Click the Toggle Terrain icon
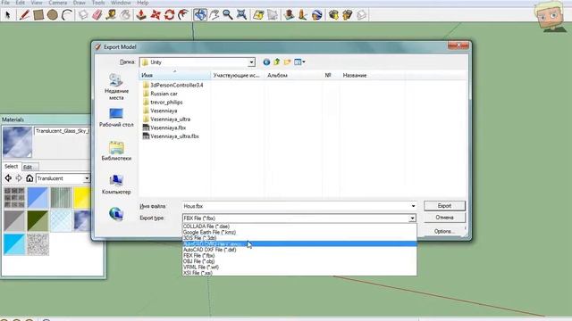 (x=273, y=15)
